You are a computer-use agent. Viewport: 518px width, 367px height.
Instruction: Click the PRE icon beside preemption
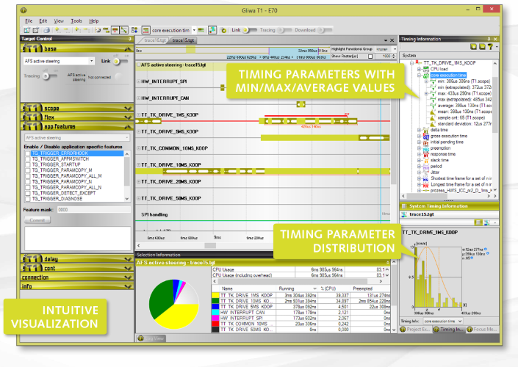tap(426, 148)
